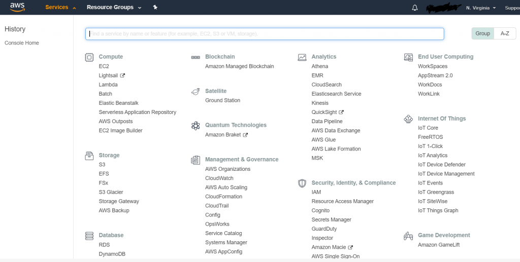Expand the Resource Groups dropdown
Viewport: 520px width, 262px height.
(x=114, y=8)
